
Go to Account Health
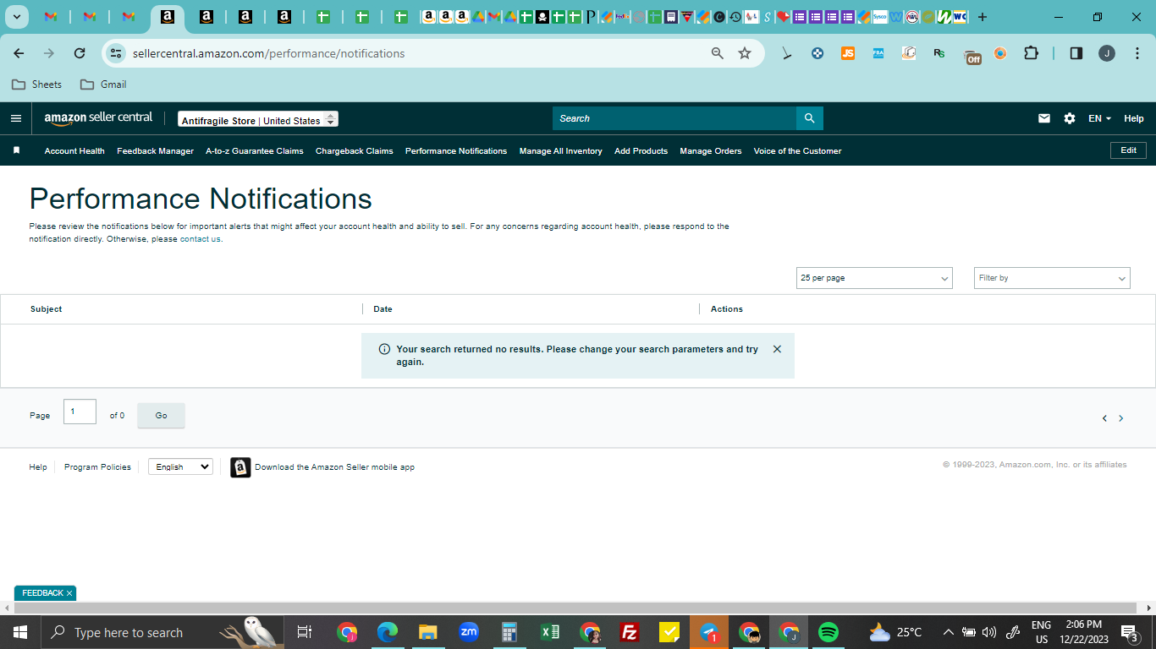(x=74, y=151)
